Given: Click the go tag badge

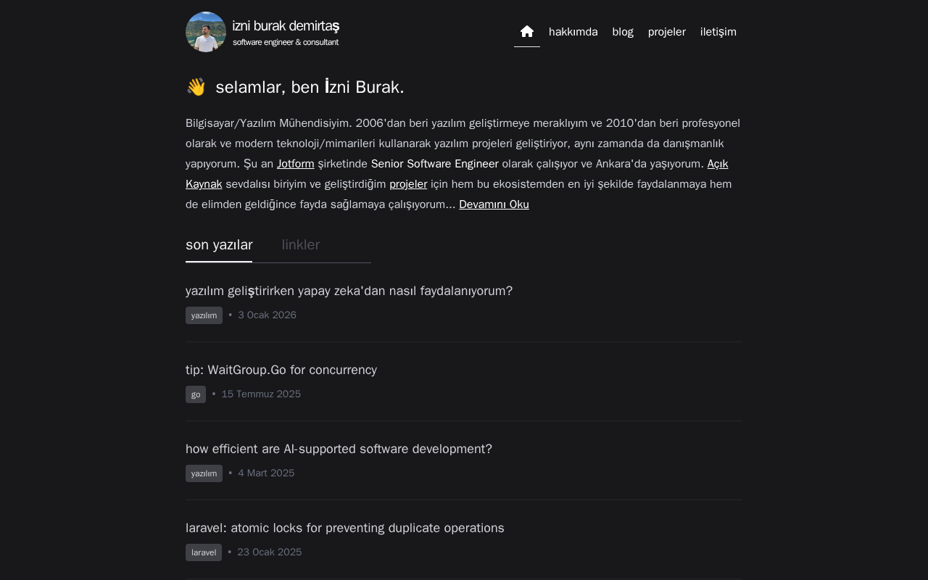Looking at the screenshot, I should coord(196,394).
